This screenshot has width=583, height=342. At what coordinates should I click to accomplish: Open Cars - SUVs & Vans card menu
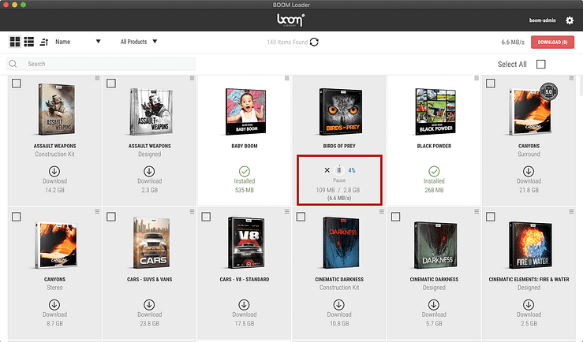(192, 211)
